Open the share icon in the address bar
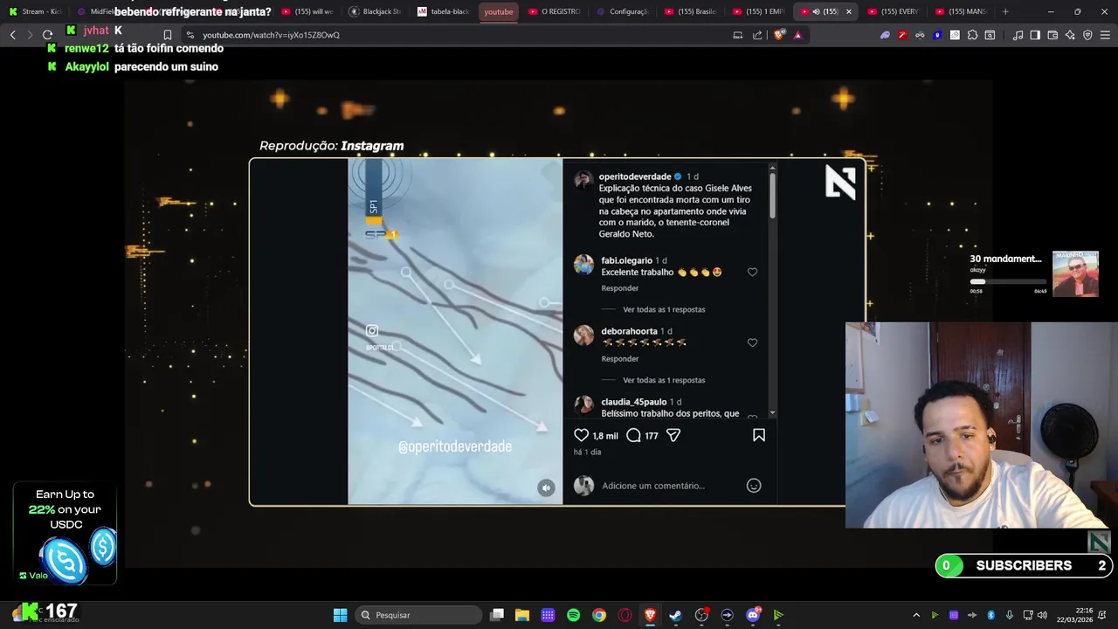Screen dimensions: 1118x629 (x=757, y=35)
